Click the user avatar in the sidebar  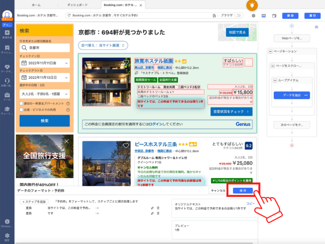(7, 15)
